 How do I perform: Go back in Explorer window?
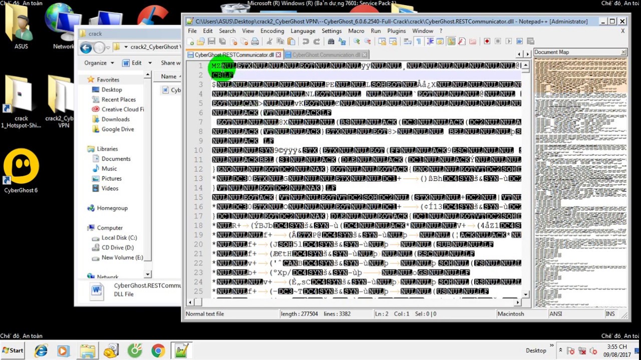(86, 47)
